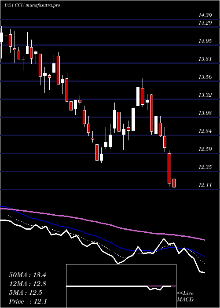The height and width of the screenshot is (308, 220).
Task: Click the 'USA CCU munafasutra.pro' title text
Action: coord(32,5)
